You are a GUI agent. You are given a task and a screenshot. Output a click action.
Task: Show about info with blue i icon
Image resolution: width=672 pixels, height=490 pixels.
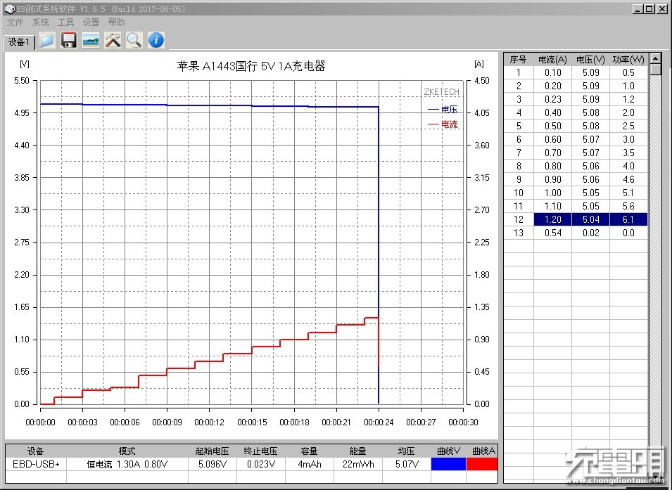coord(156,40)
